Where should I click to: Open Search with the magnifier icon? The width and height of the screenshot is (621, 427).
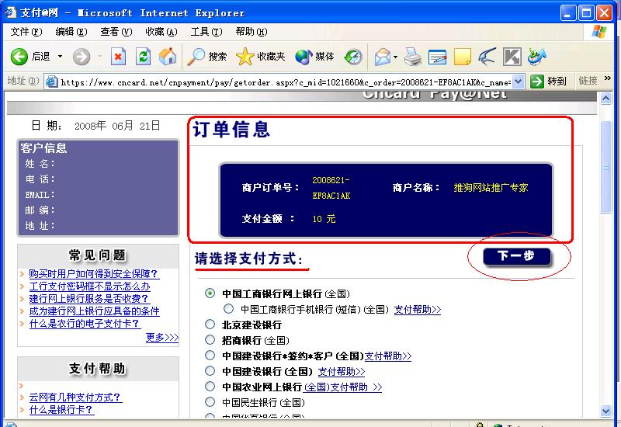pyautogui.click(x=196, y=57)
